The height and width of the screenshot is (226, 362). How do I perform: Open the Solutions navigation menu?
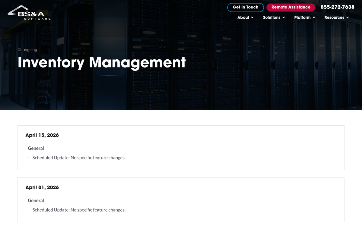coord(271,17)
